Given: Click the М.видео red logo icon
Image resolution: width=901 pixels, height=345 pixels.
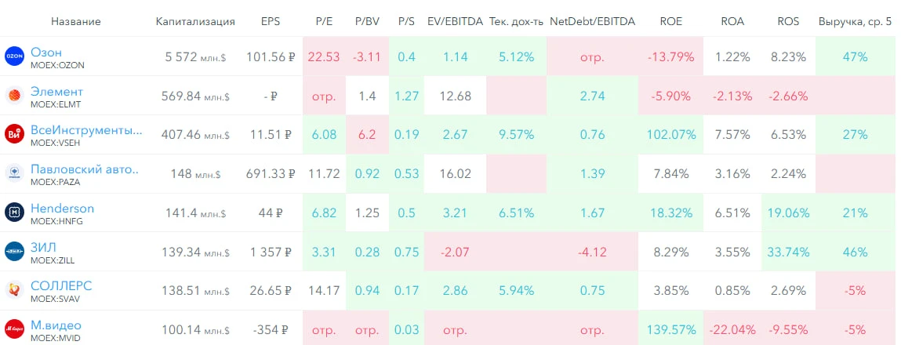Looking at the screenshot, I should [14, 329].
